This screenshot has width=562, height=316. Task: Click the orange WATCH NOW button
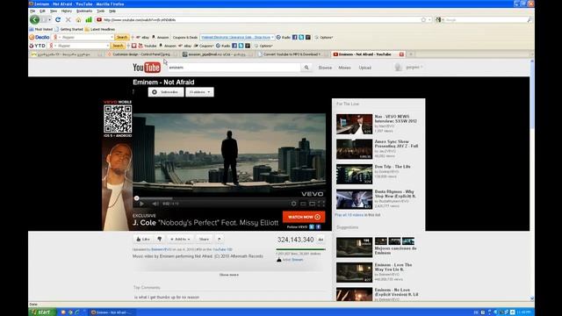click(304, 217)
